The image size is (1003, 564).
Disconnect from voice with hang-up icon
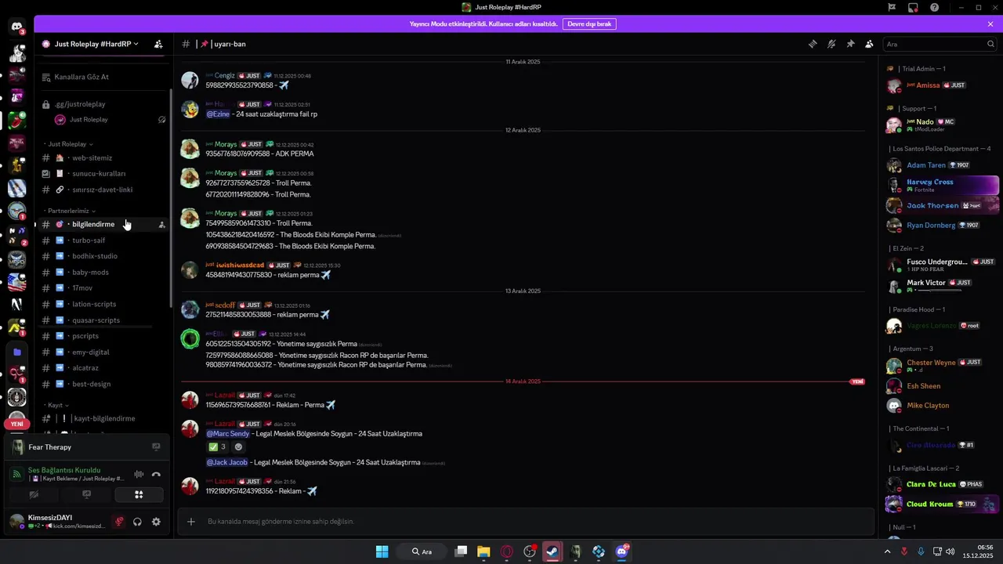pyautogui.click(x=156, y=474)
